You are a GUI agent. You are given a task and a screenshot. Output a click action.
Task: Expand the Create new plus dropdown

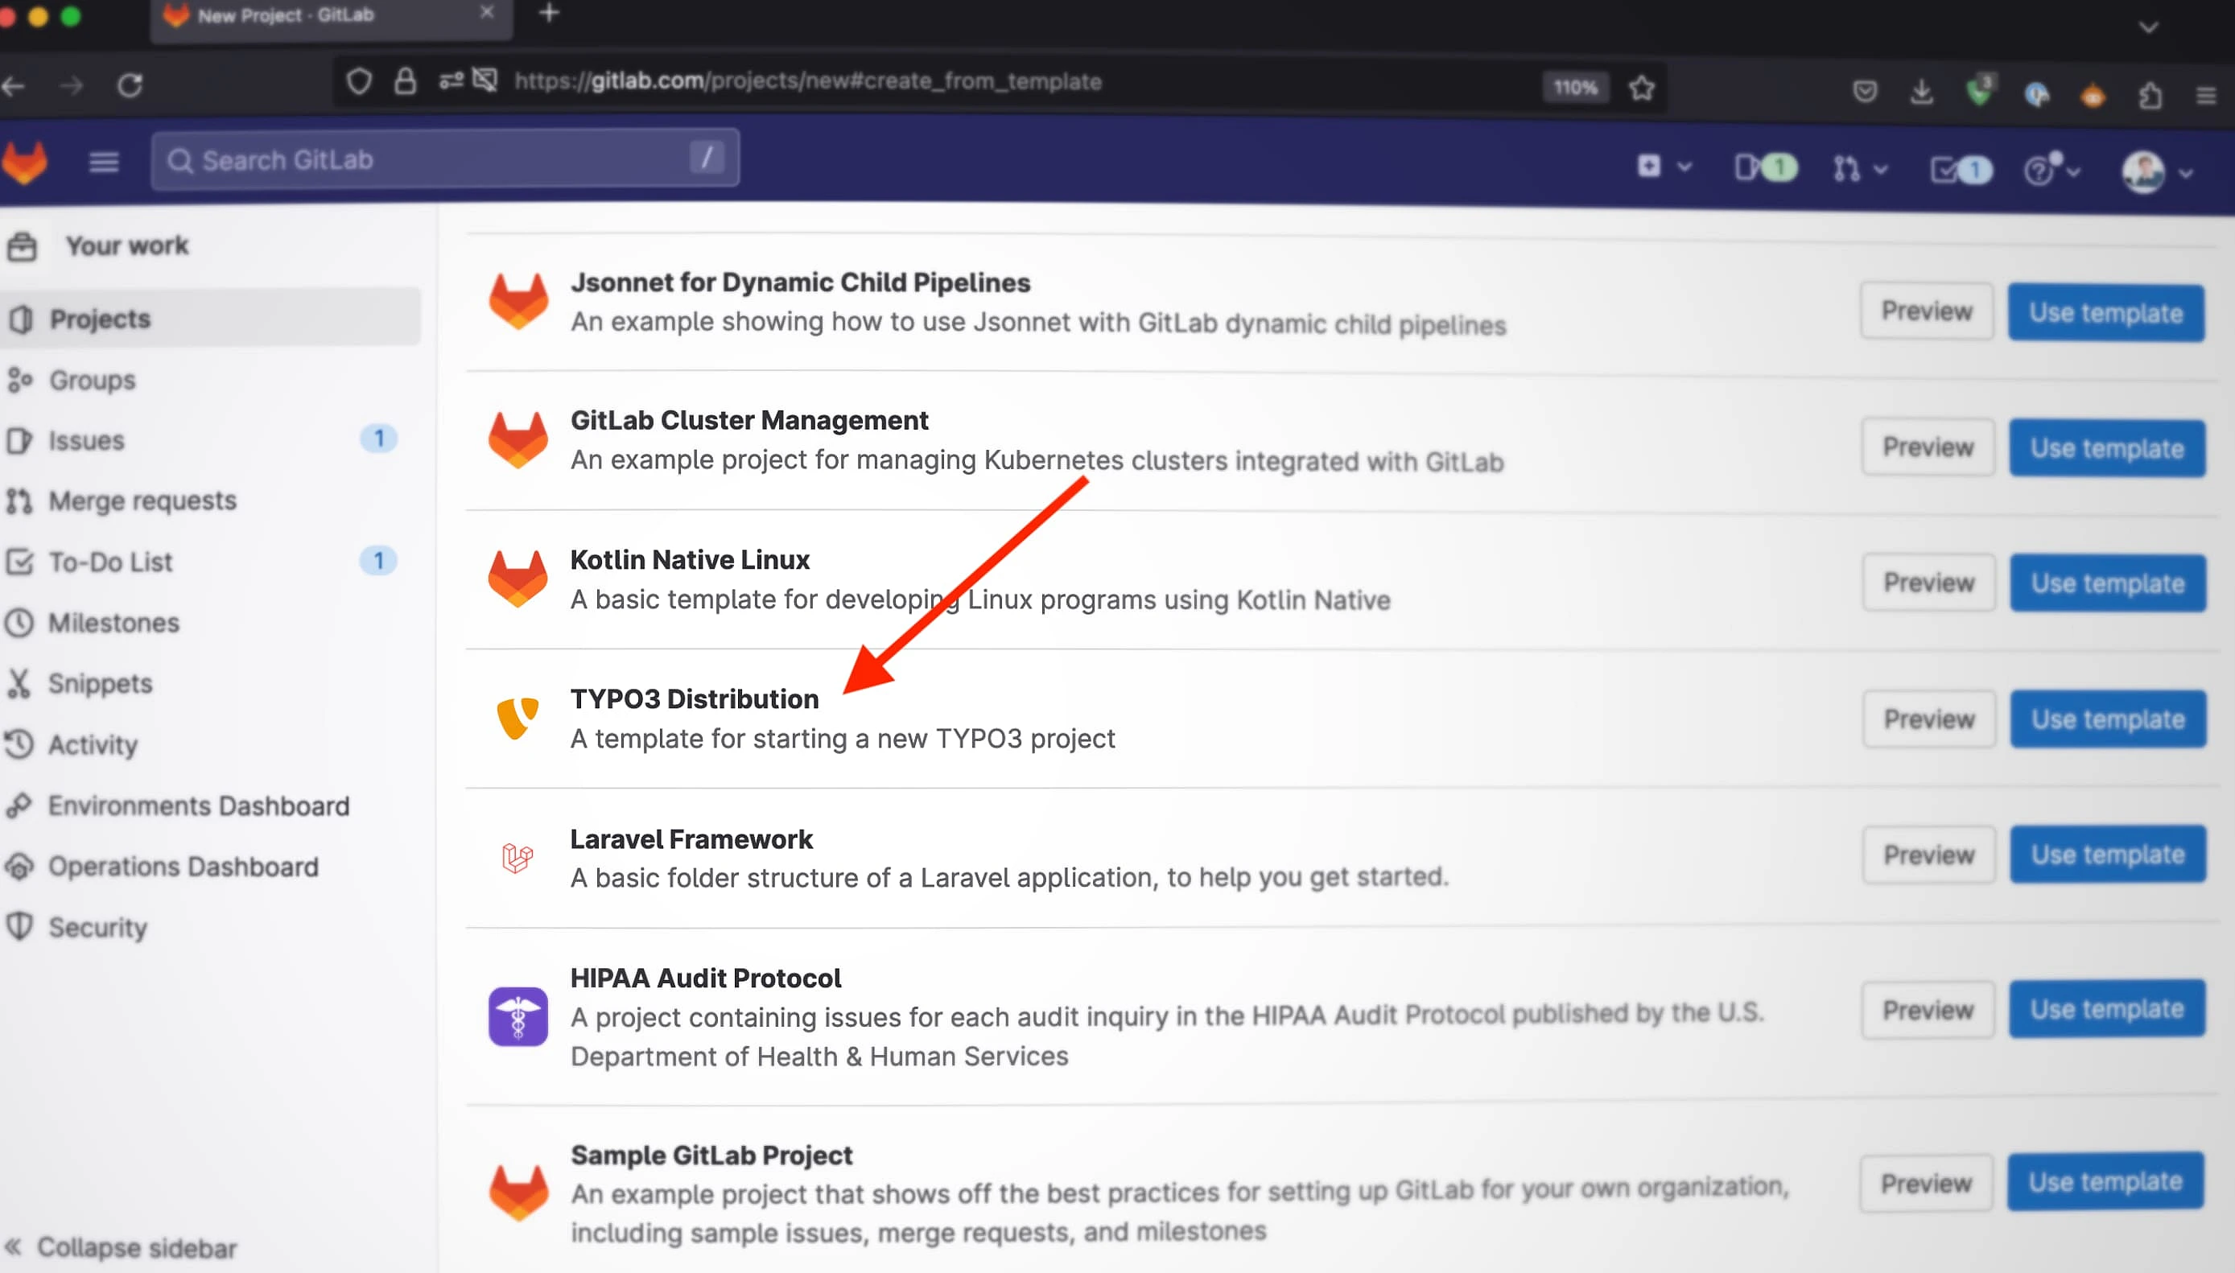click(1663, 166)
